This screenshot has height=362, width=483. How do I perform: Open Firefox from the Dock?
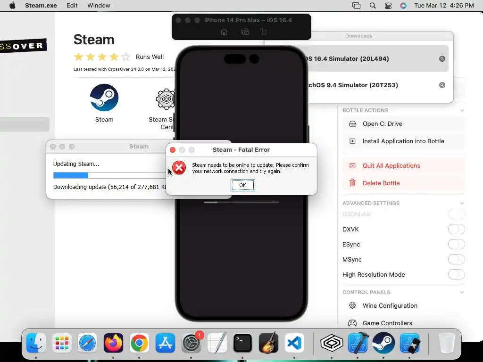pyautogui.click(x=113, y=343)
